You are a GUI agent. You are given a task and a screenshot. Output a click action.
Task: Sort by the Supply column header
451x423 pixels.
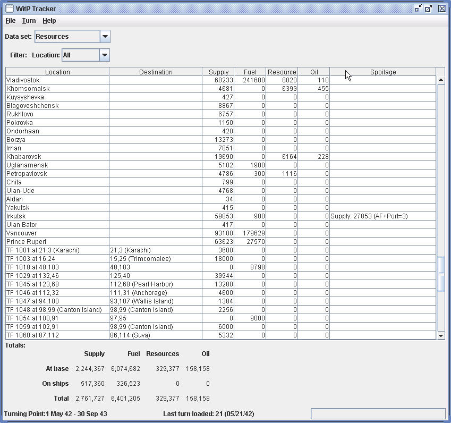(218, 72)
